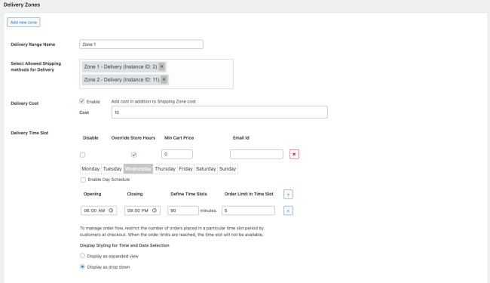Viewport: 490px width, 283px height.
Task: Open the clock picker for Opening time
Action: (x=111, y=211)
